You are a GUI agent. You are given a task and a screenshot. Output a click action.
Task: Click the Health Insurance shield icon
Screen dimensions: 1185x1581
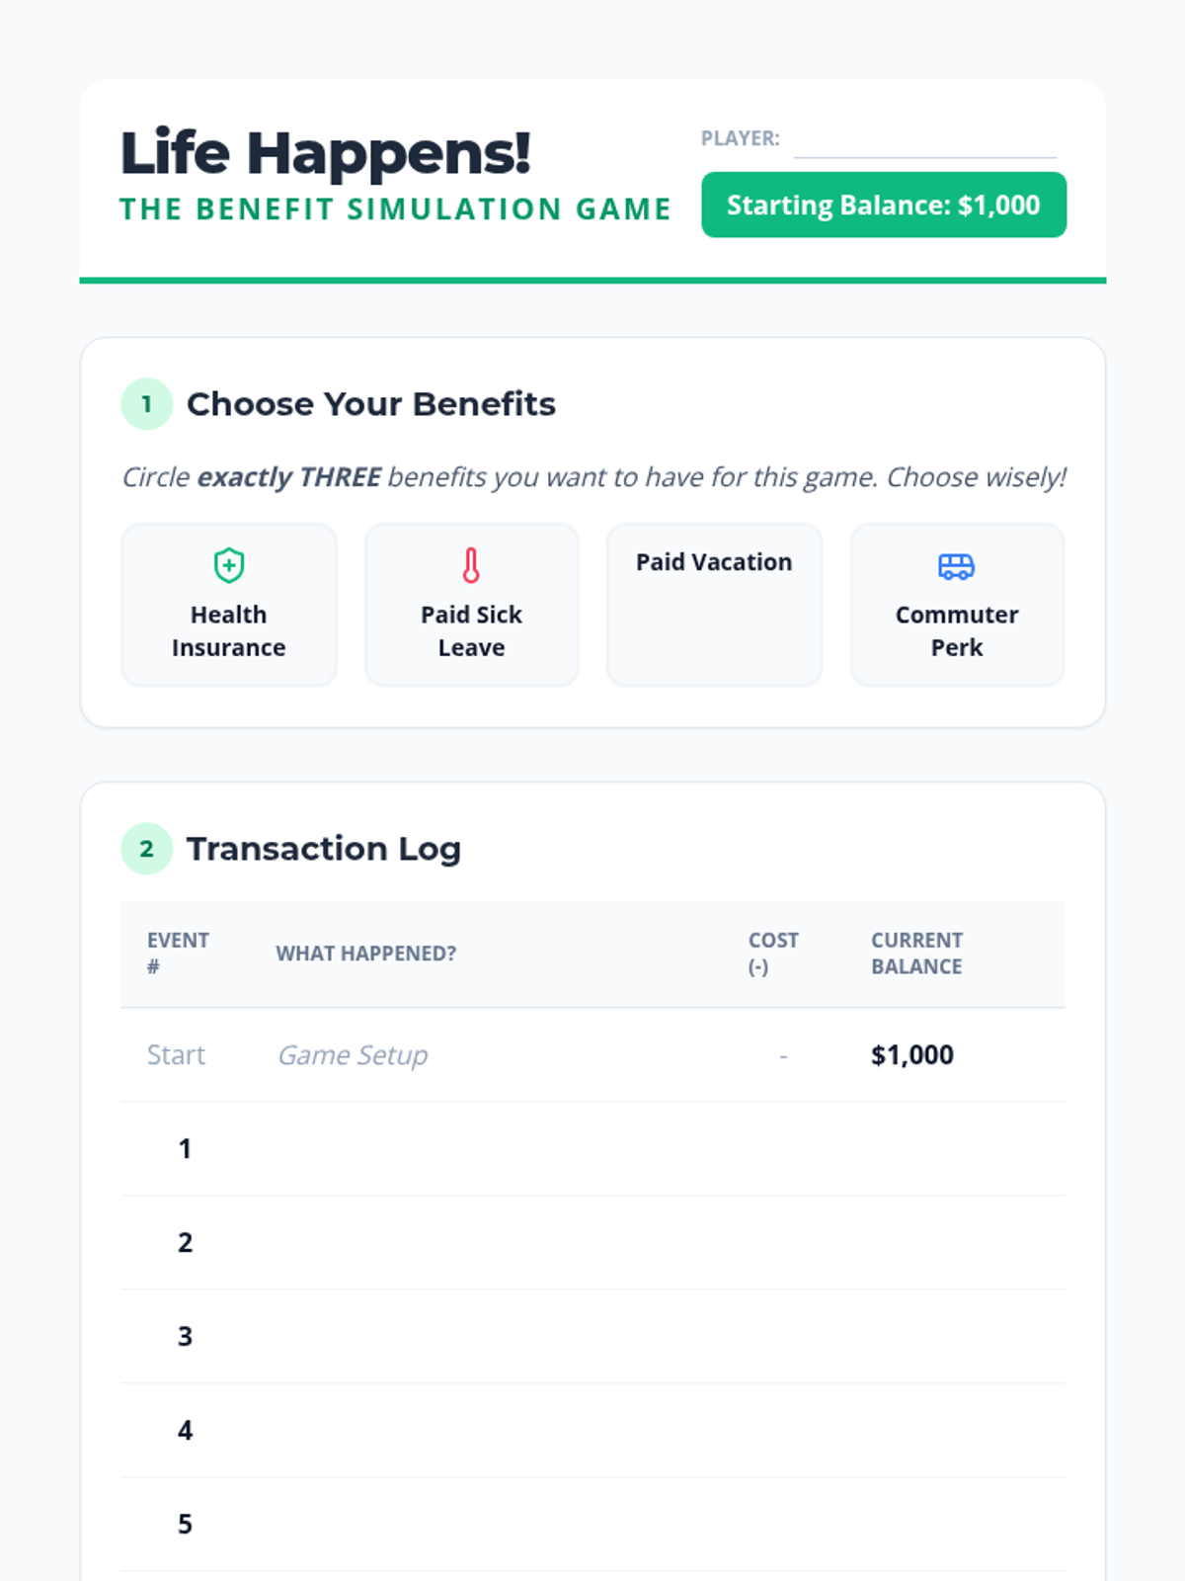point(229,566)
